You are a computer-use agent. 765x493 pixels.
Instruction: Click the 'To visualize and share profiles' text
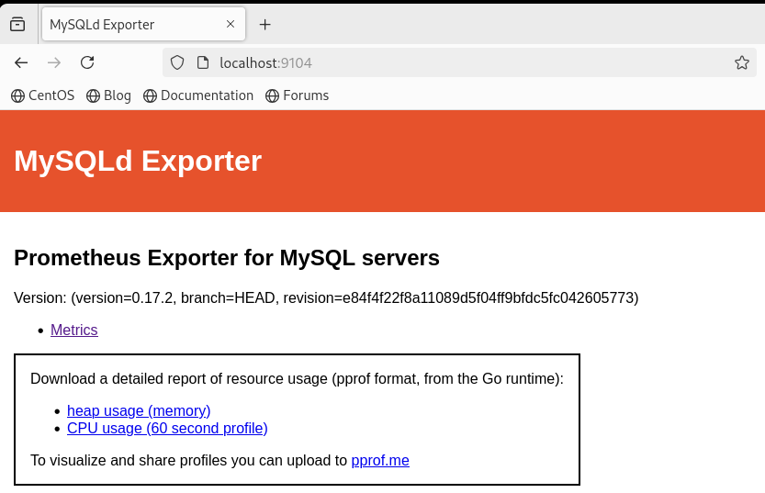click(189, 460)
